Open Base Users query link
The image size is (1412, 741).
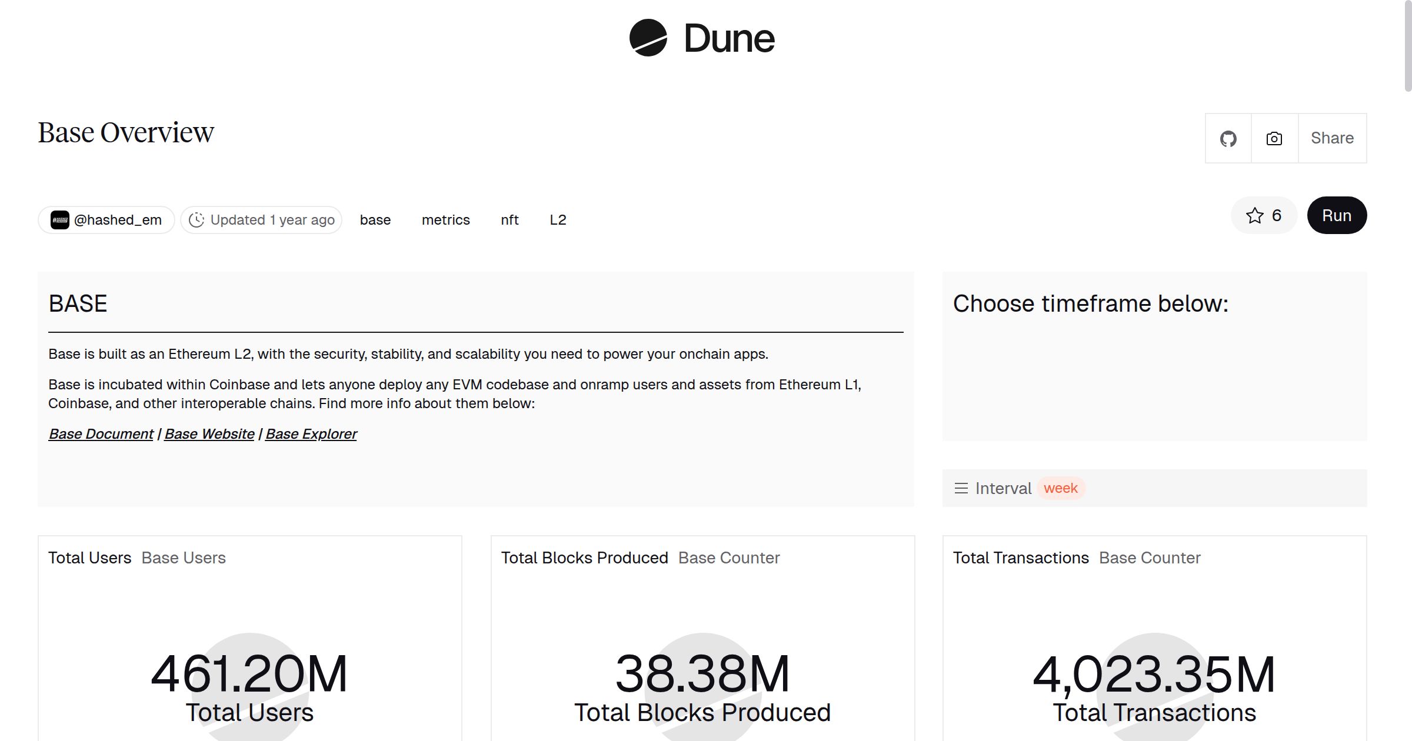coord(184,558)
